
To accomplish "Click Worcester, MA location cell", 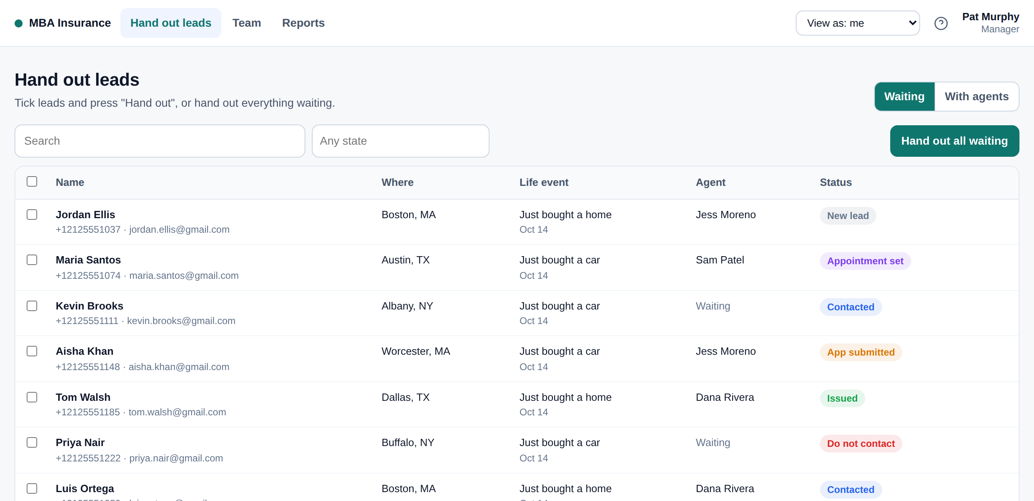I will point(416,351).
